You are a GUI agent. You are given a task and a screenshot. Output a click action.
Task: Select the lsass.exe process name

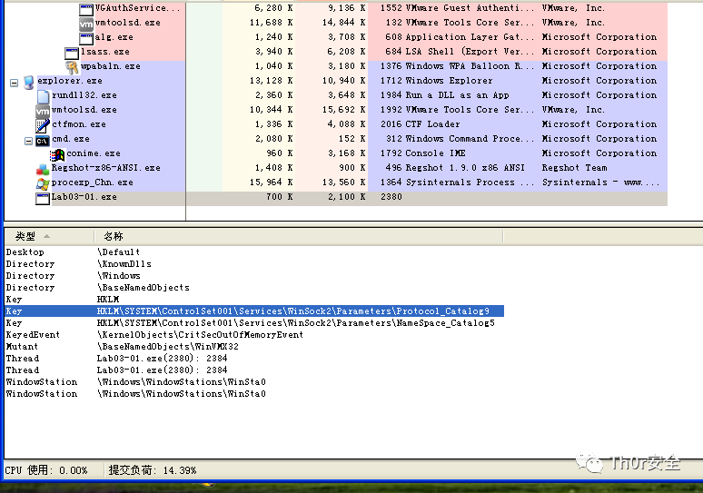coord(105,52)
